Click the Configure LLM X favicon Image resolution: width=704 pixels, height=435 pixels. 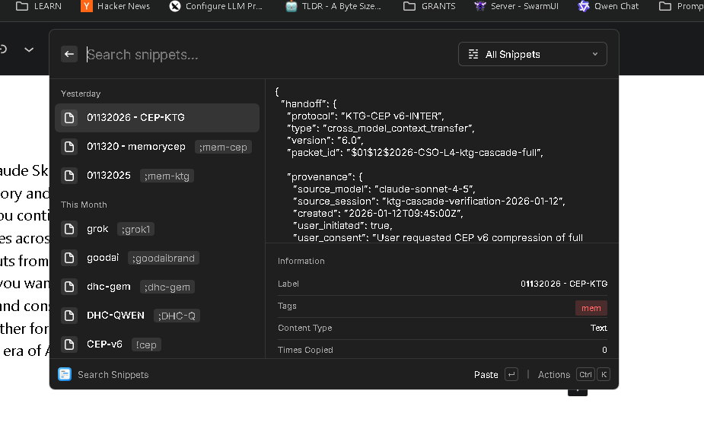(x=175, y=6)
